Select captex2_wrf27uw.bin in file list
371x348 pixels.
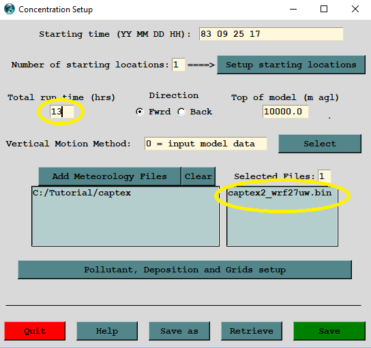280,193
